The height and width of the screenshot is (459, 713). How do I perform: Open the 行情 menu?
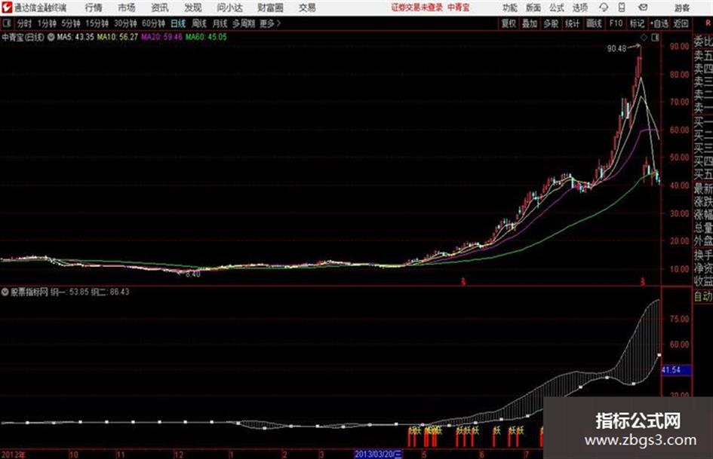tap(94, 8)
